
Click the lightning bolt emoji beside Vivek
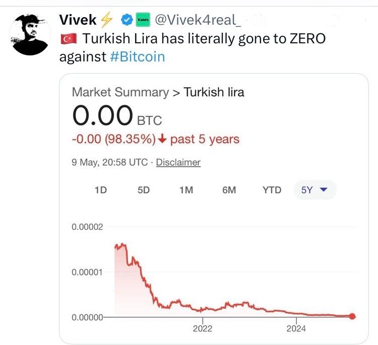pos(106,20)
